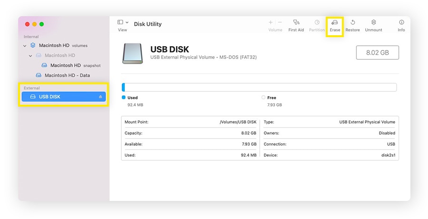Click the add volume plus icon
Viewport: 428px width, 219px height.
pos(271,22)
